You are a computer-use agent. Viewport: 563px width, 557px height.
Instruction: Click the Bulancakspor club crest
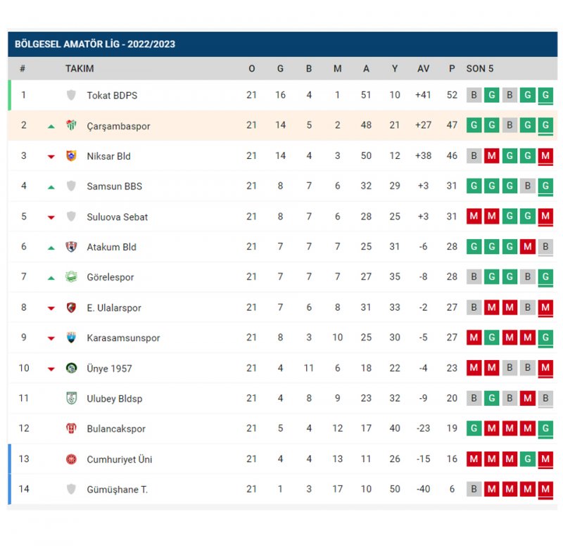point(71,428)
